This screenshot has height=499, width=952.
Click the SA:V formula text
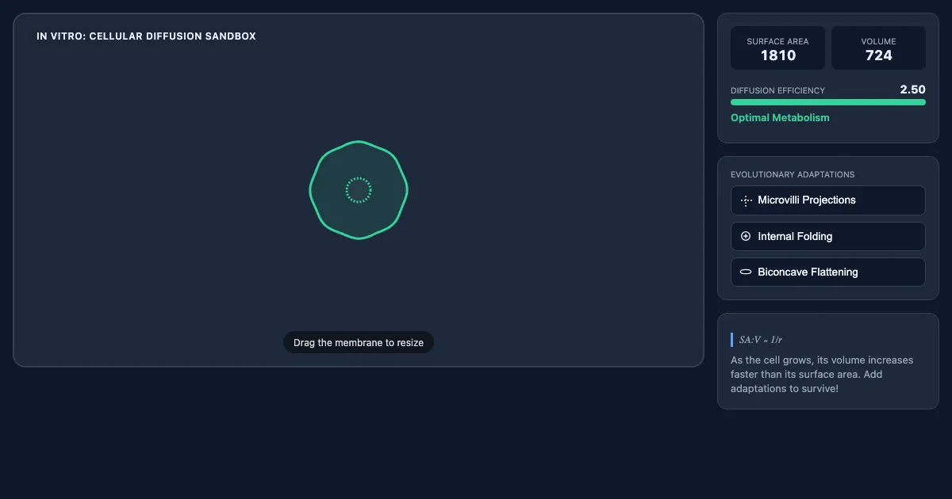pos(761,340)
